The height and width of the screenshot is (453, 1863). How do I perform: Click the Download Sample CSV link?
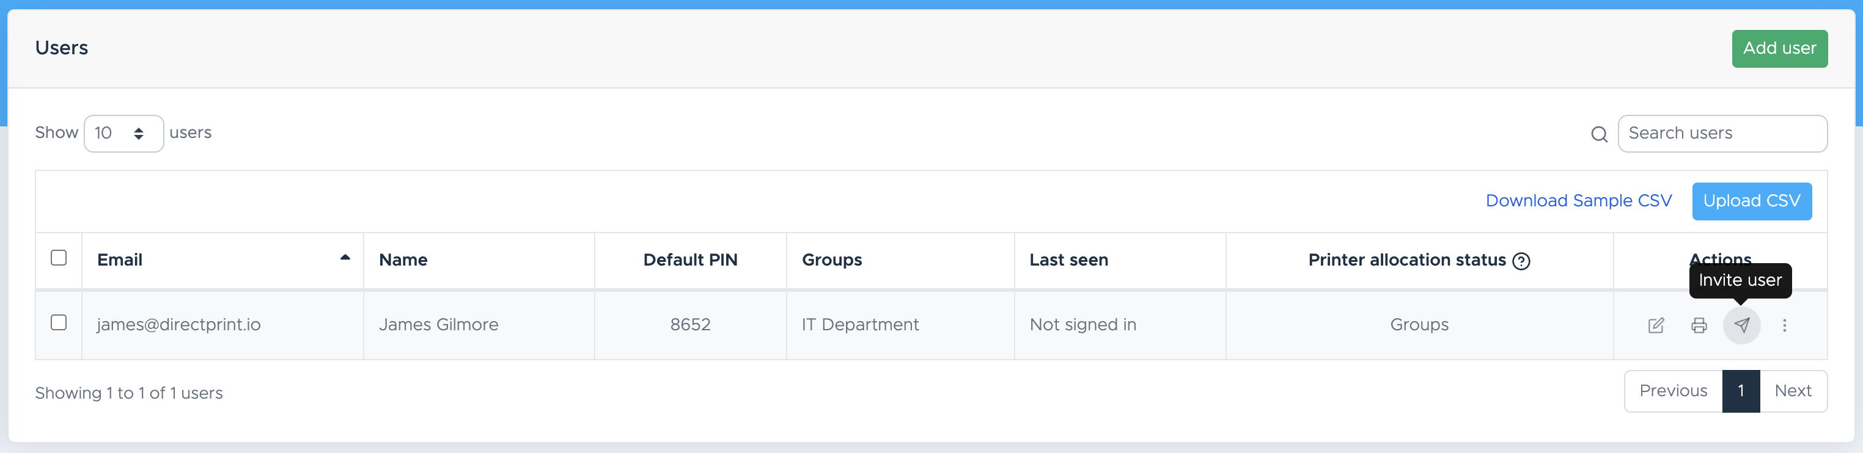1578,201
